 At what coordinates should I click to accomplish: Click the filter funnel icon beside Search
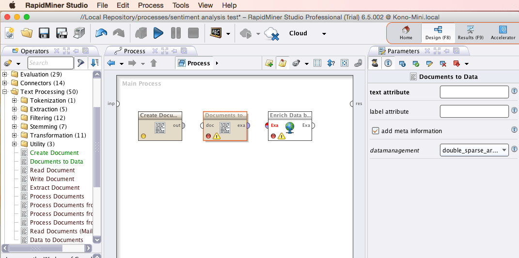[81, 63]
